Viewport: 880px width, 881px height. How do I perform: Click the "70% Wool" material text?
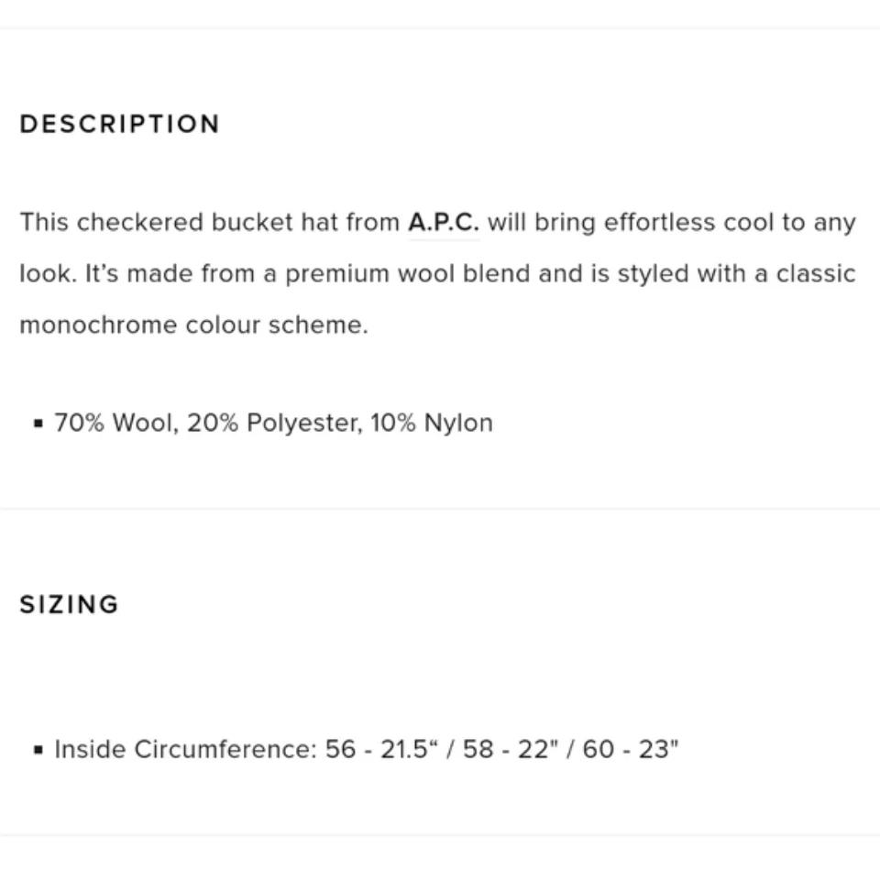[x=115, y=423]
